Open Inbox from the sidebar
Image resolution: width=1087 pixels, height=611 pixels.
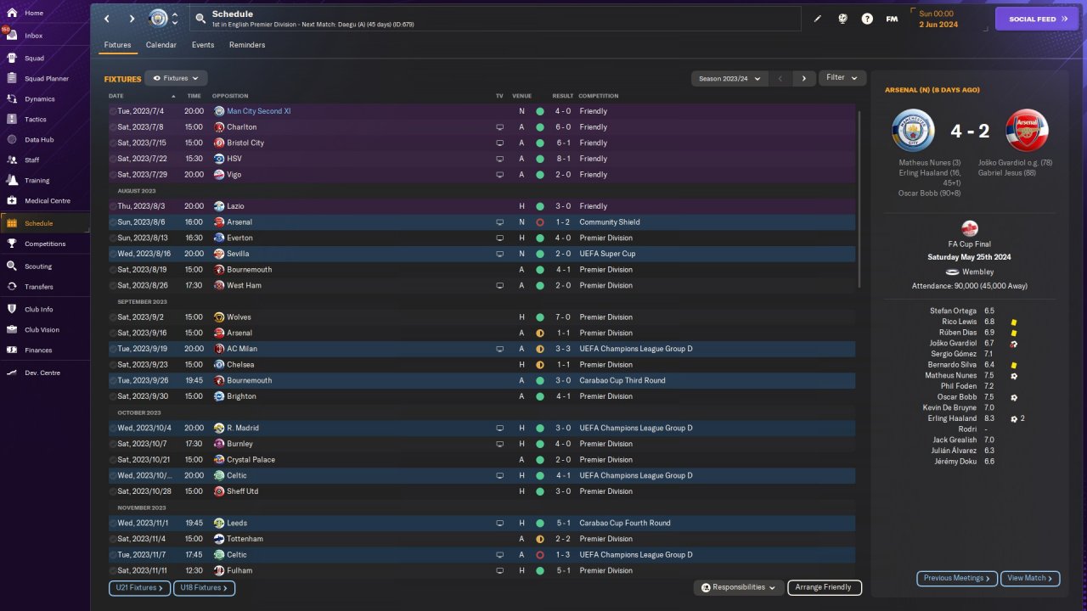point(34,36)
